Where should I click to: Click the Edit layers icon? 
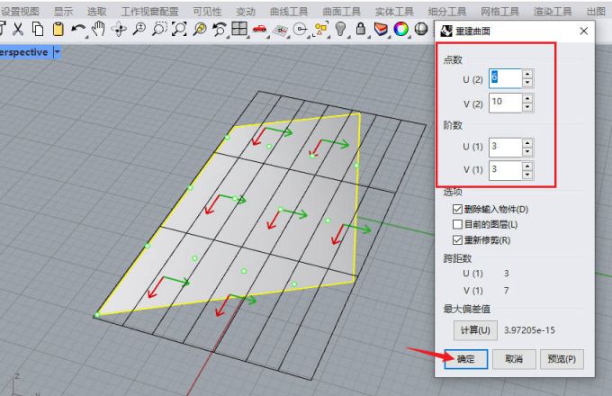(381, 29)
